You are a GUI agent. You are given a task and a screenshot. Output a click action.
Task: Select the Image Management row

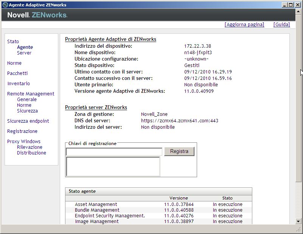click(x=158, y=221)
